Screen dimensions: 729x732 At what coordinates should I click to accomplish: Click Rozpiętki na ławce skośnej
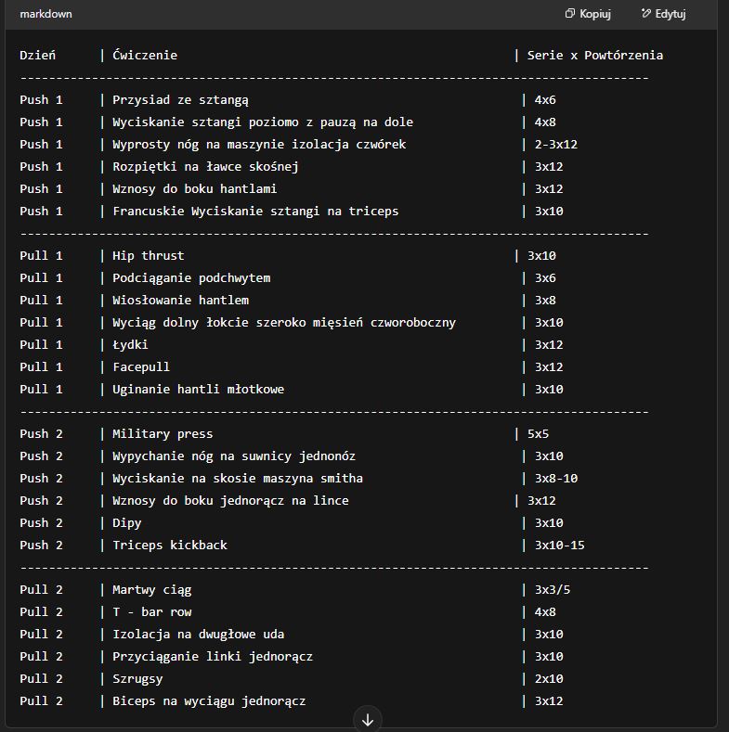pyautogui.click(x=205, y=167)
